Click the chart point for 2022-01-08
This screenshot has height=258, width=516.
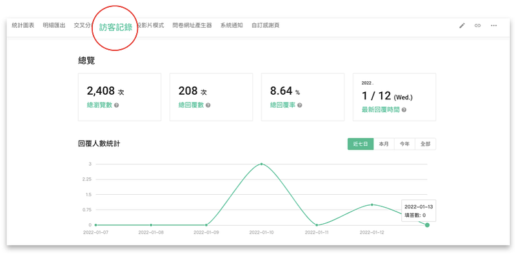(x=151, y=225)
